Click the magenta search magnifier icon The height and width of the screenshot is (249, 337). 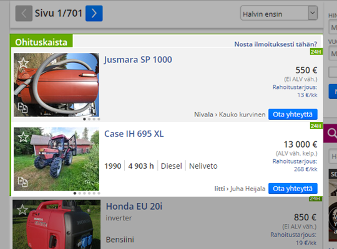pyautogui.click(x=331, y=133)
